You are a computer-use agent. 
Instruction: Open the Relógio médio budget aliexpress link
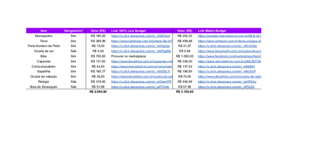click(x=227, y=82)
